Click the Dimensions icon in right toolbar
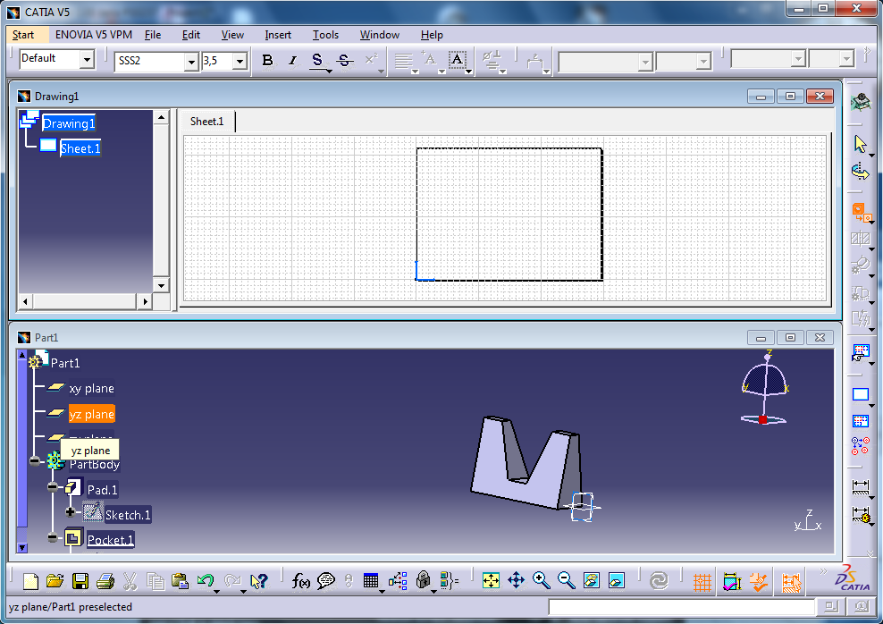This screenshot has width=883, height=624. [x=861, y=487]
